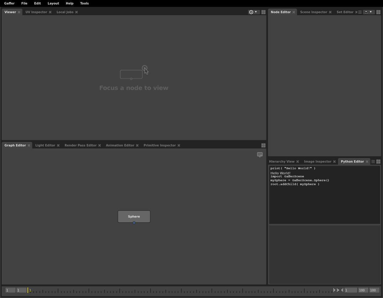Screen dimensions: 383x298
Task: Jump to the end frame
Action: coord(342,290)
